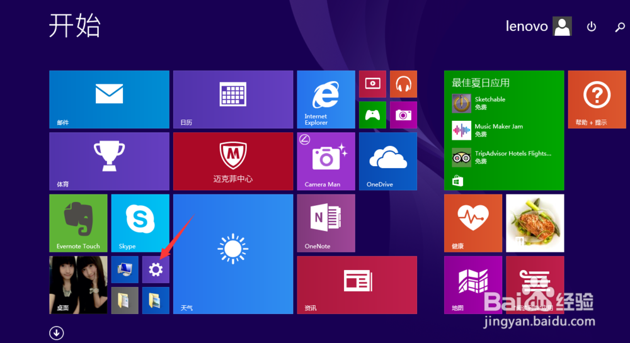Open the Help + Tips (帮助+提示) tile
This screenshot has width=630, height=343.
pos(597,99)
